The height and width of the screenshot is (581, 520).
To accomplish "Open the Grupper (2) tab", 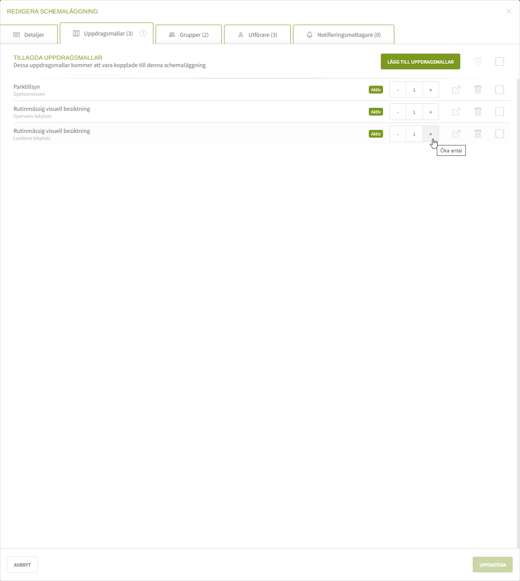I will click(x=189, y=35).
